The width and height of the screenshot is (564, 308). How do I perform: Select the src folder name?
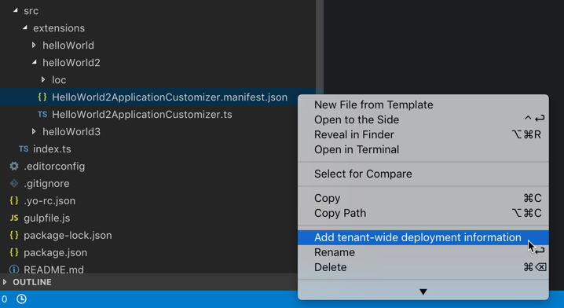(x=31, y=11)
